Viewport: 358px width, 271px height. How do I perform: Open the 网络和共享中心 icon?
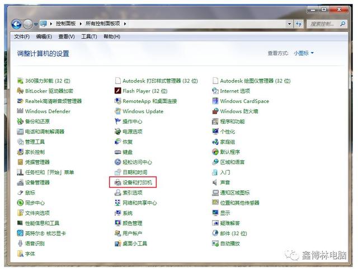click(118, 203)
